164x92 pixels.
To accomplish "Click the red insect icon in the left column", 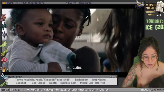I will coord(4,60).
